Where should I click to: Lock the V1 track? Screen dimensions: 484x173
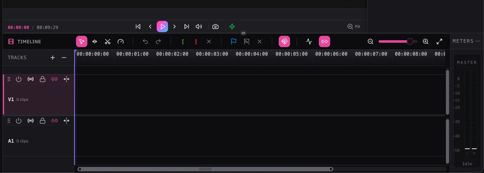pyautogui.click(x=43, y=79)
